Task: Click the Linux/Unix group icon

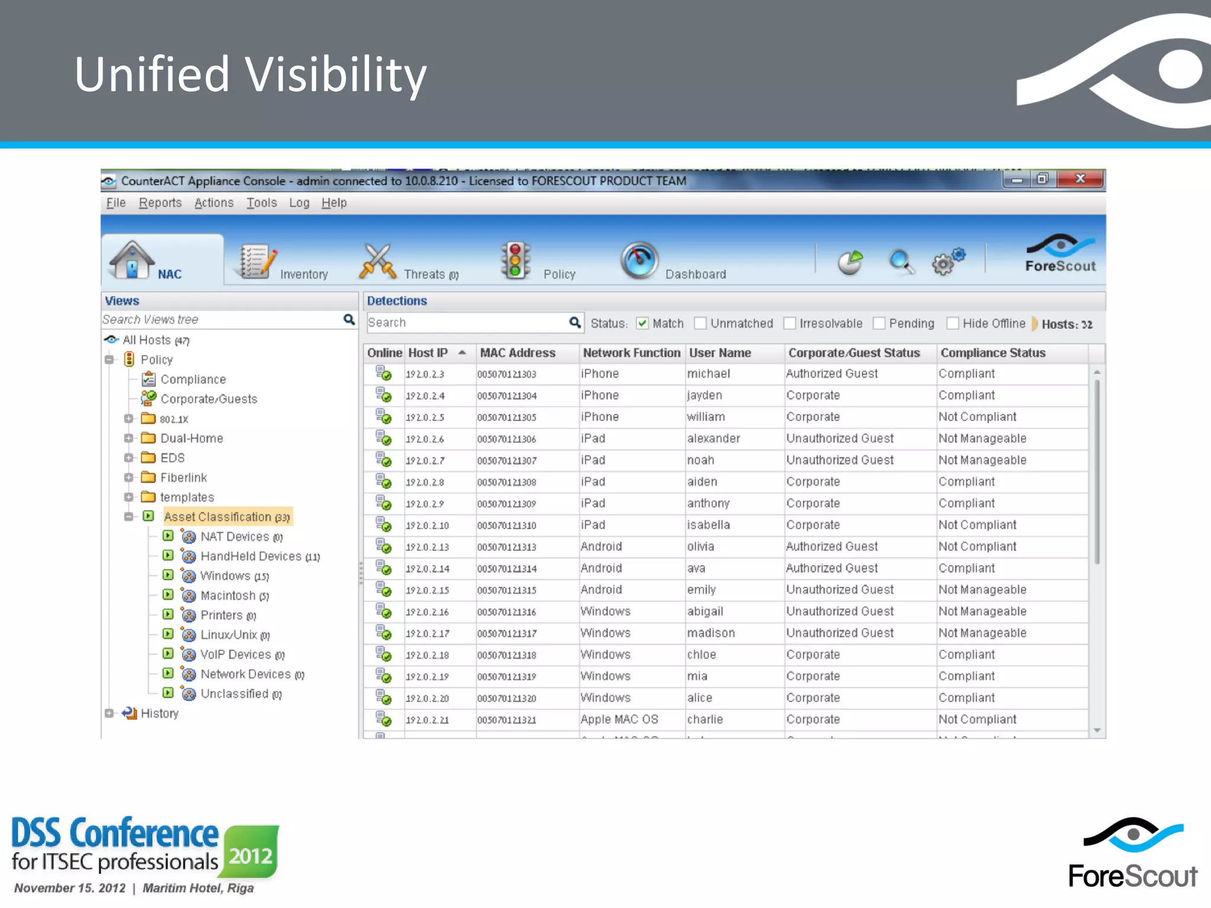Action: point(188,635)
